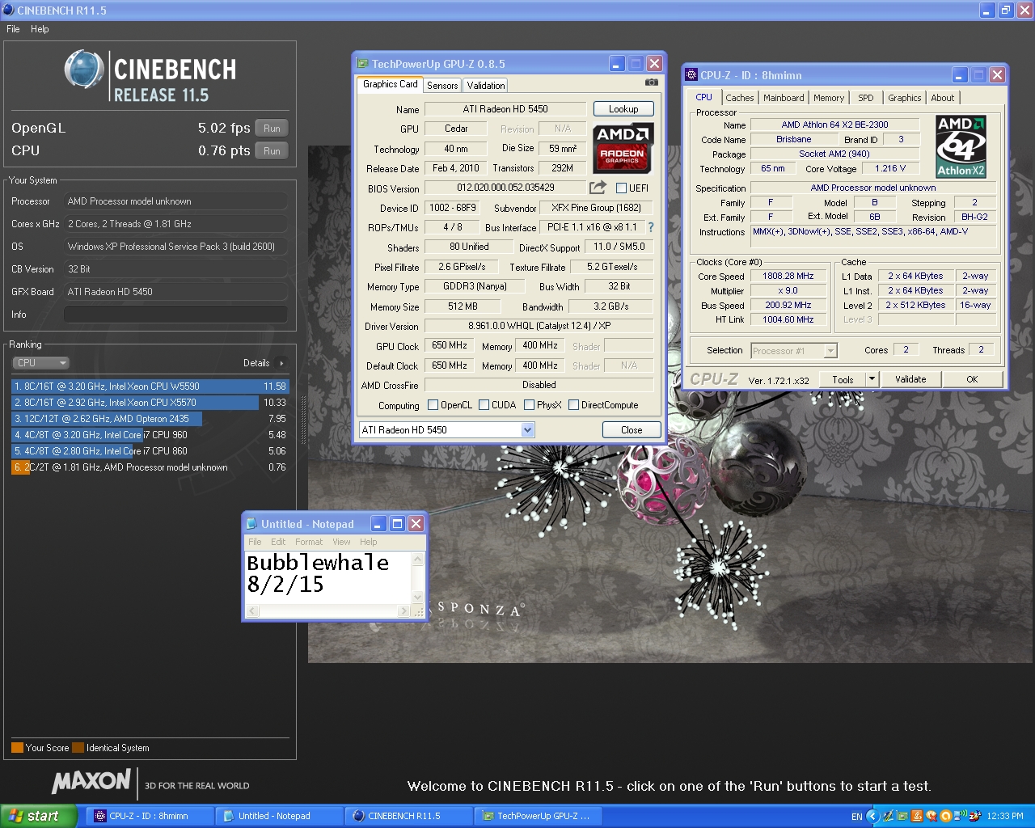
Task: Click the AMD Athlon 64 X2 logo in CPU-Z
Action: point(961,146)
